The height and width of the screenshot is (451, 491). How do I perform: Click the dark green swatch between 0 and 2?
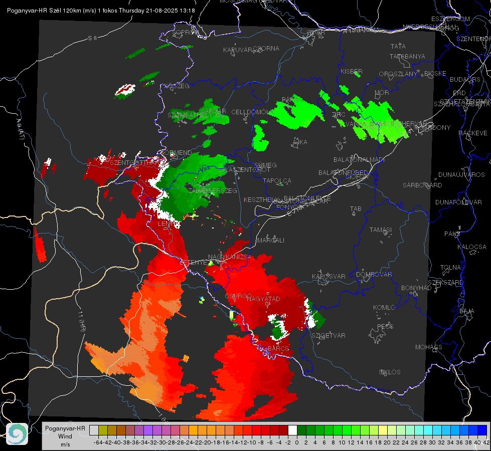(x=301, y=430)
